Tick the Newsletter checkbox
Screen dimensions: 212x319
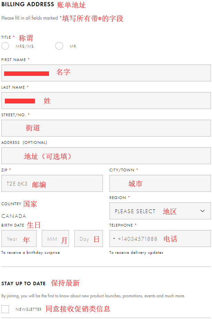click(5, 309)
